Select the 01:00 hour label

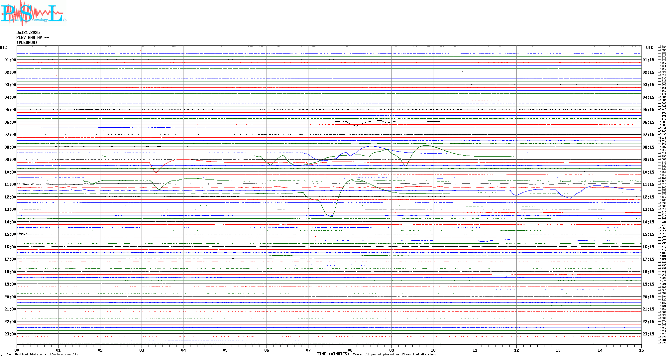pyautogui.click(x=10, y=60)
